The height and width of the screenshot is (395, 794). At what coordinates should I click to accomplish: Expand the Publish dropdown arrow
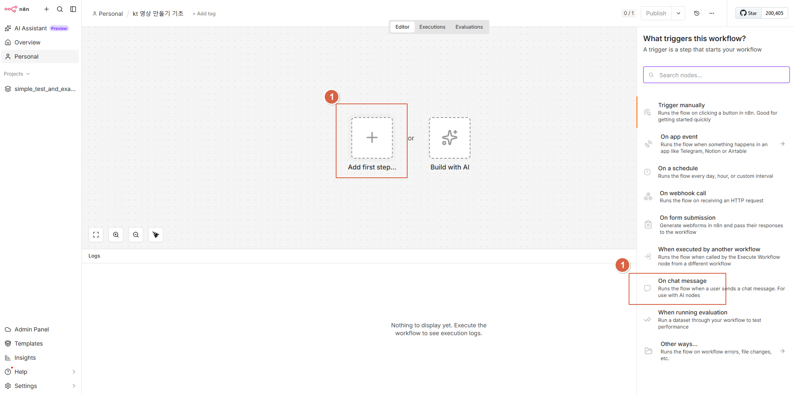[x=678, y=13]
